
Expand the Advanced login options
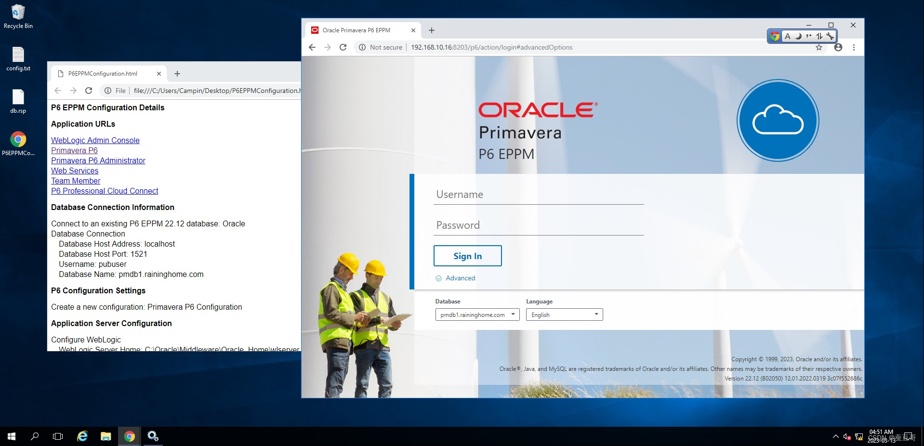point(455,278)
